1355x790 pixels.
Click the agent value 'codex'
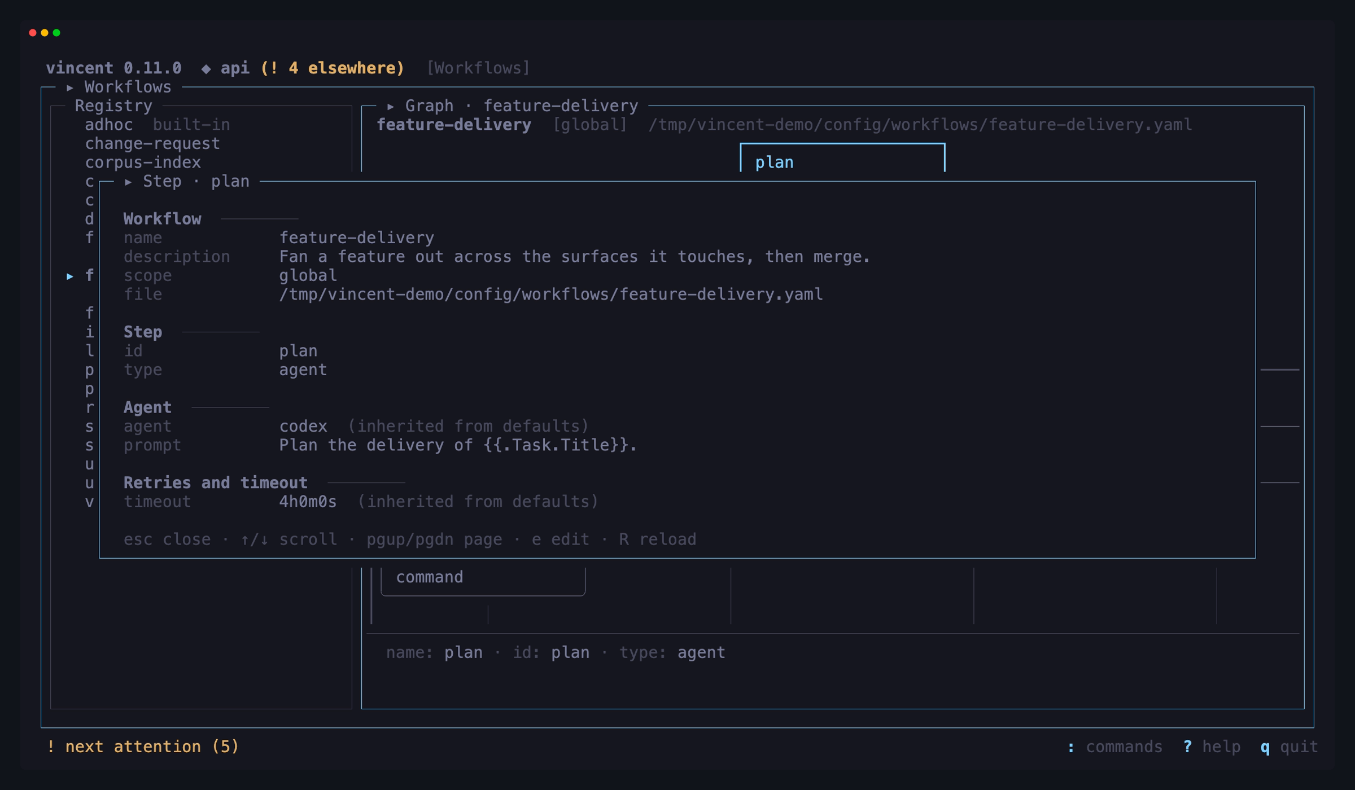303,426
